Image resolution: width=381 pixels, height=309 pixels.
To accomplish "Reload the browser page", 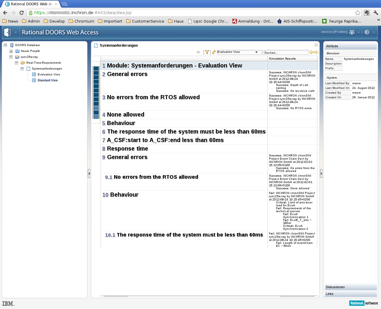I will click(x=21, y=13).
